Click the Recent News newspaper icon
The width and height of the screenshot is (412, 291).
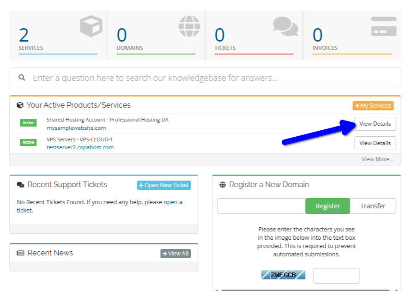click(19, 253)
